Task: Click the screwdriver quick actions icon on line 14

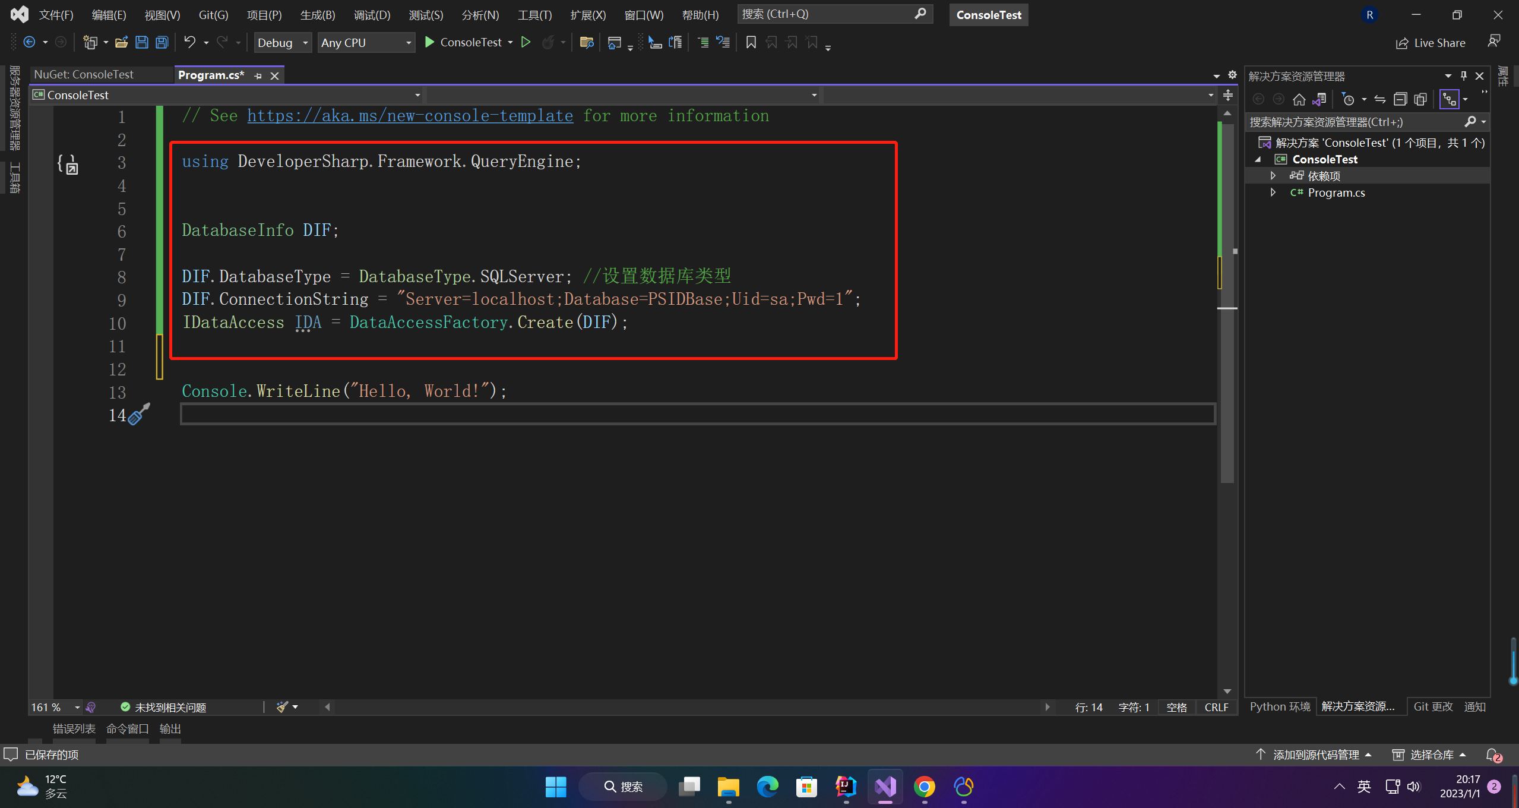Action: coord(139,414)
